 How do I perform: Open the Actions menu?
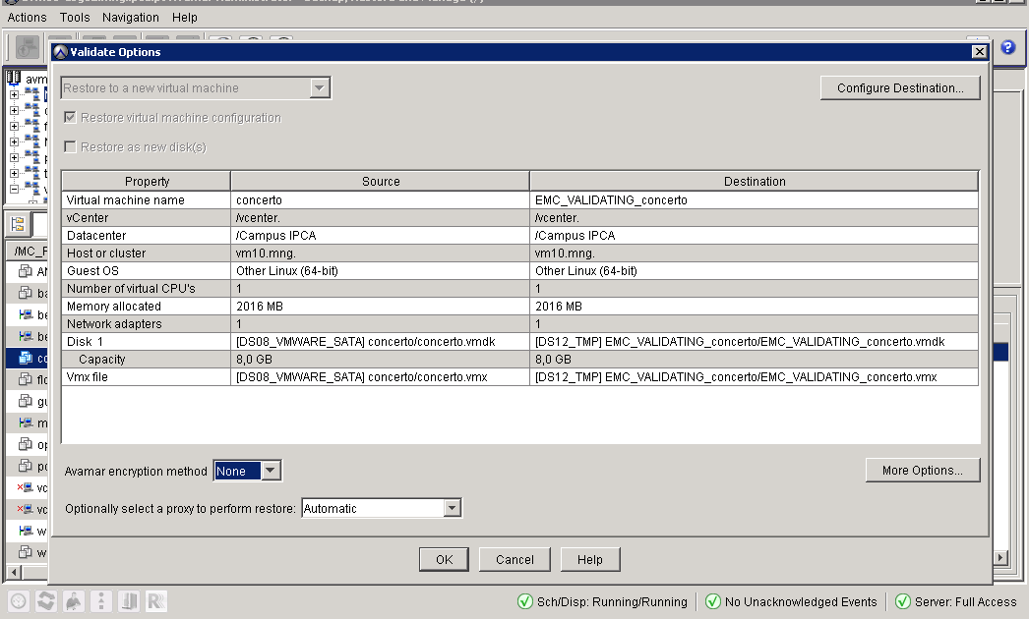click(x=27, y=17)
